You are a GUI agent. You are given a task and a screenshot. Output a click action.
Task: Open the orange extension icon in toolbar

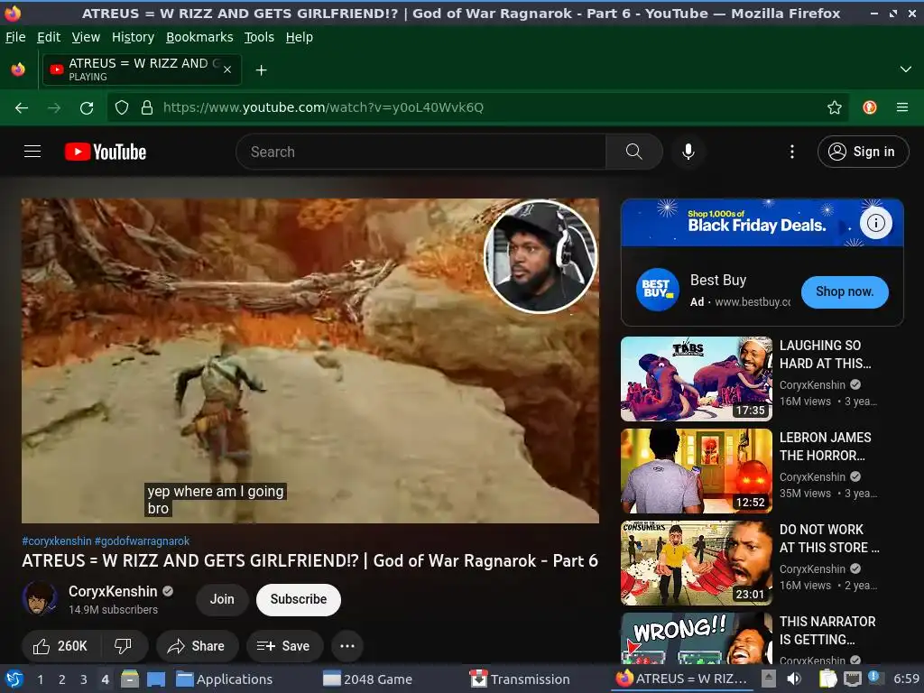click(x=870, y=107)
